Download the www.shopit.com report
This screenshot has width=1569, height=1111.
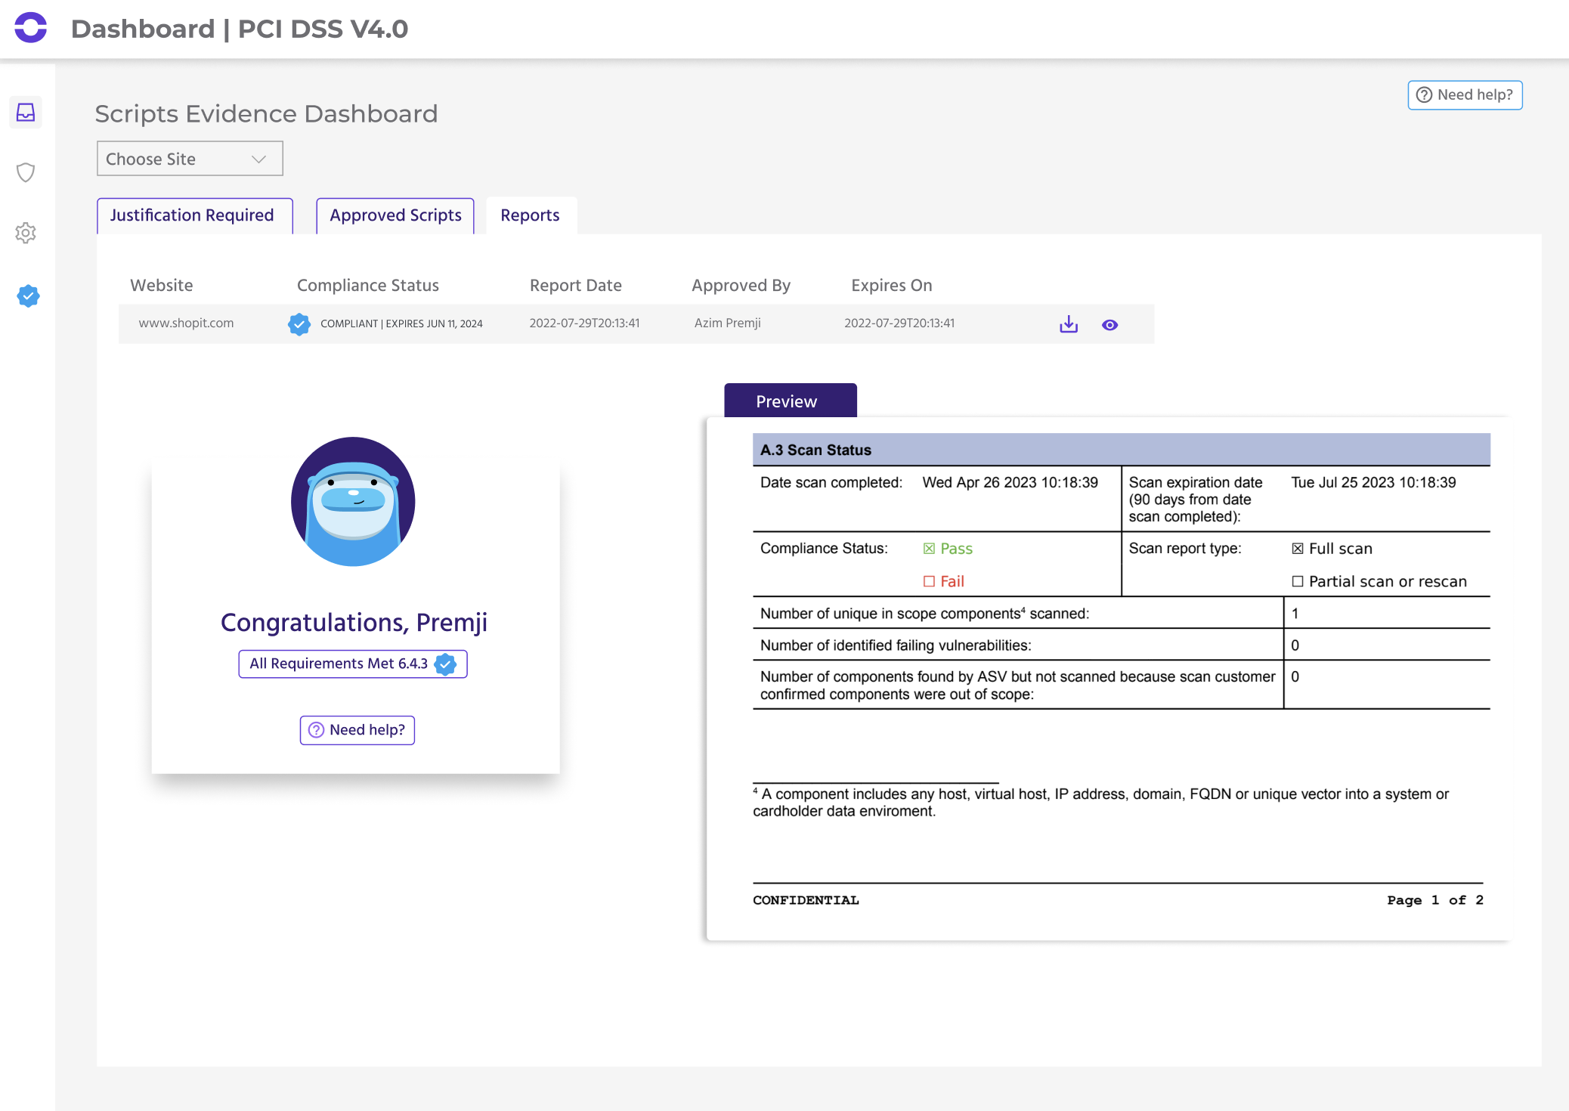tap(1068, 324)
